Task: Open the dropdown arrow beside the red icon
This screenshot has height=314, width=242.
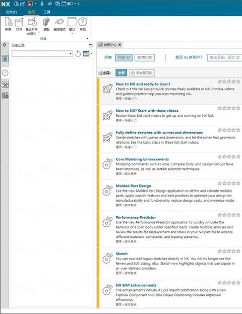Action: pyautogui.click(x=35, y=4)
